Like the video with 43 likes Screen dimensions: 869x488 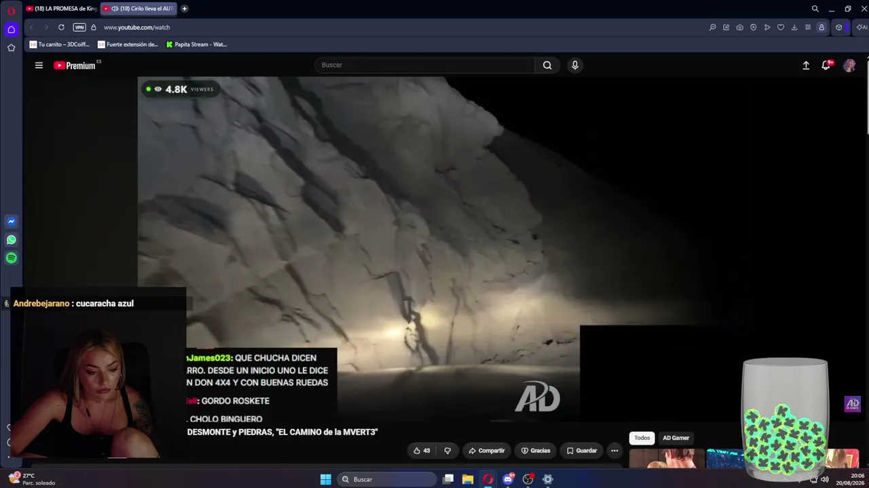422,451
